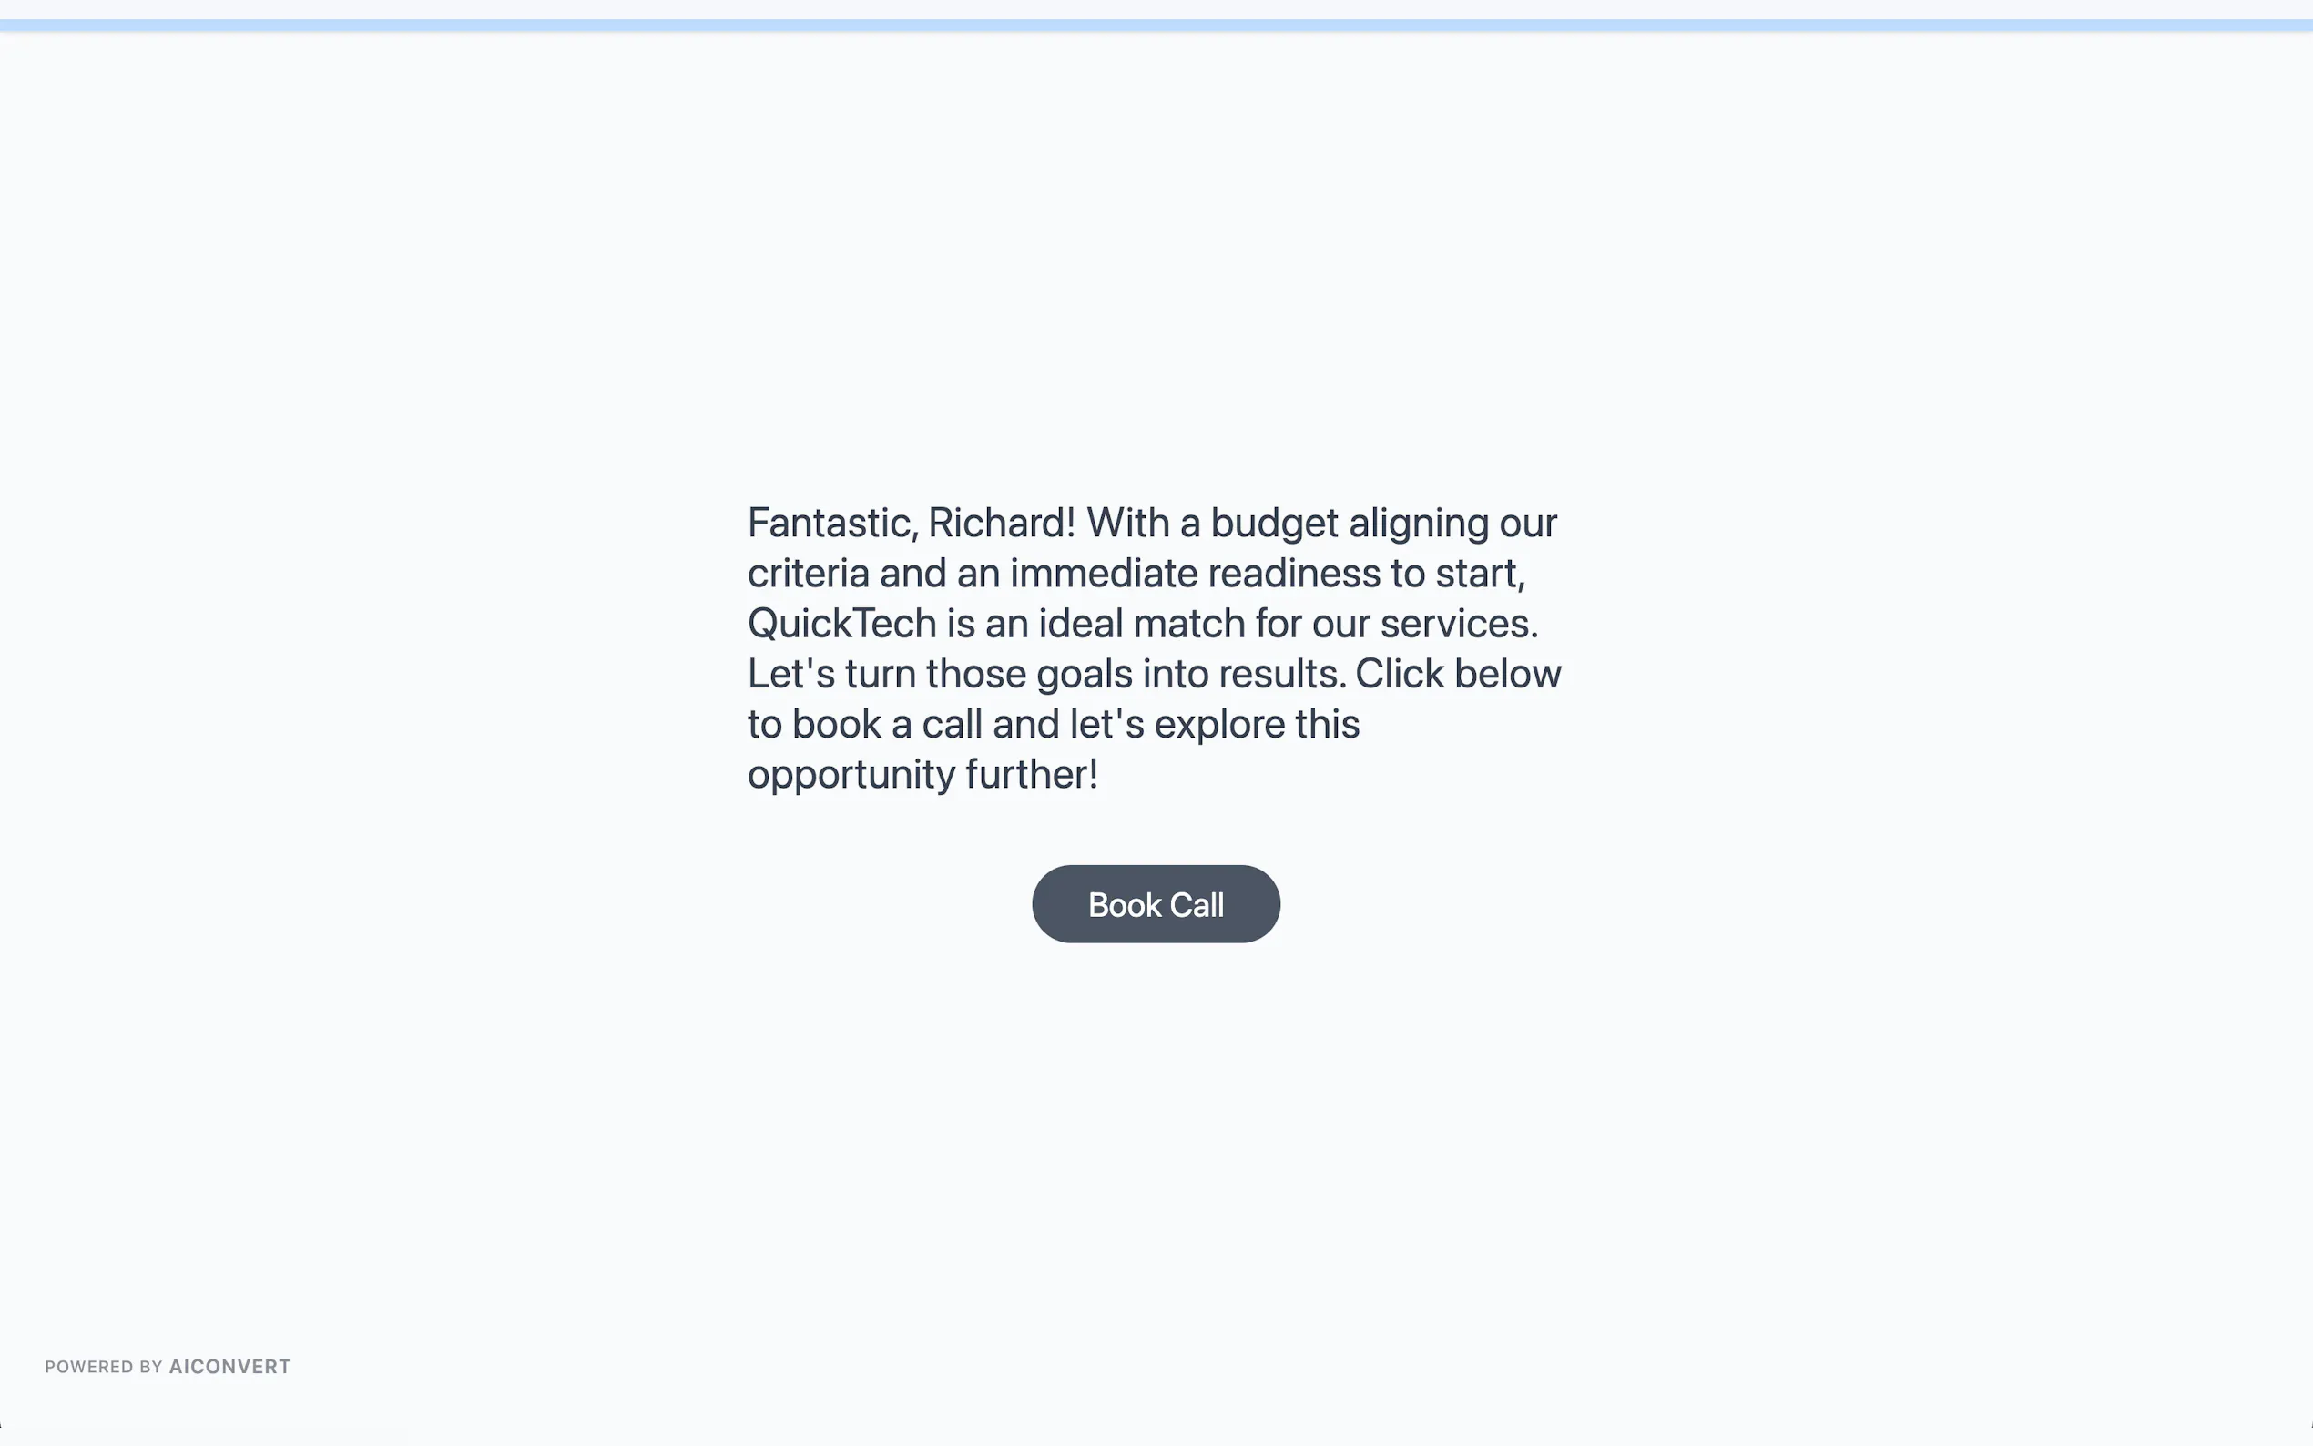Click the word "services." in the paragraph

tap(1458, 624)
